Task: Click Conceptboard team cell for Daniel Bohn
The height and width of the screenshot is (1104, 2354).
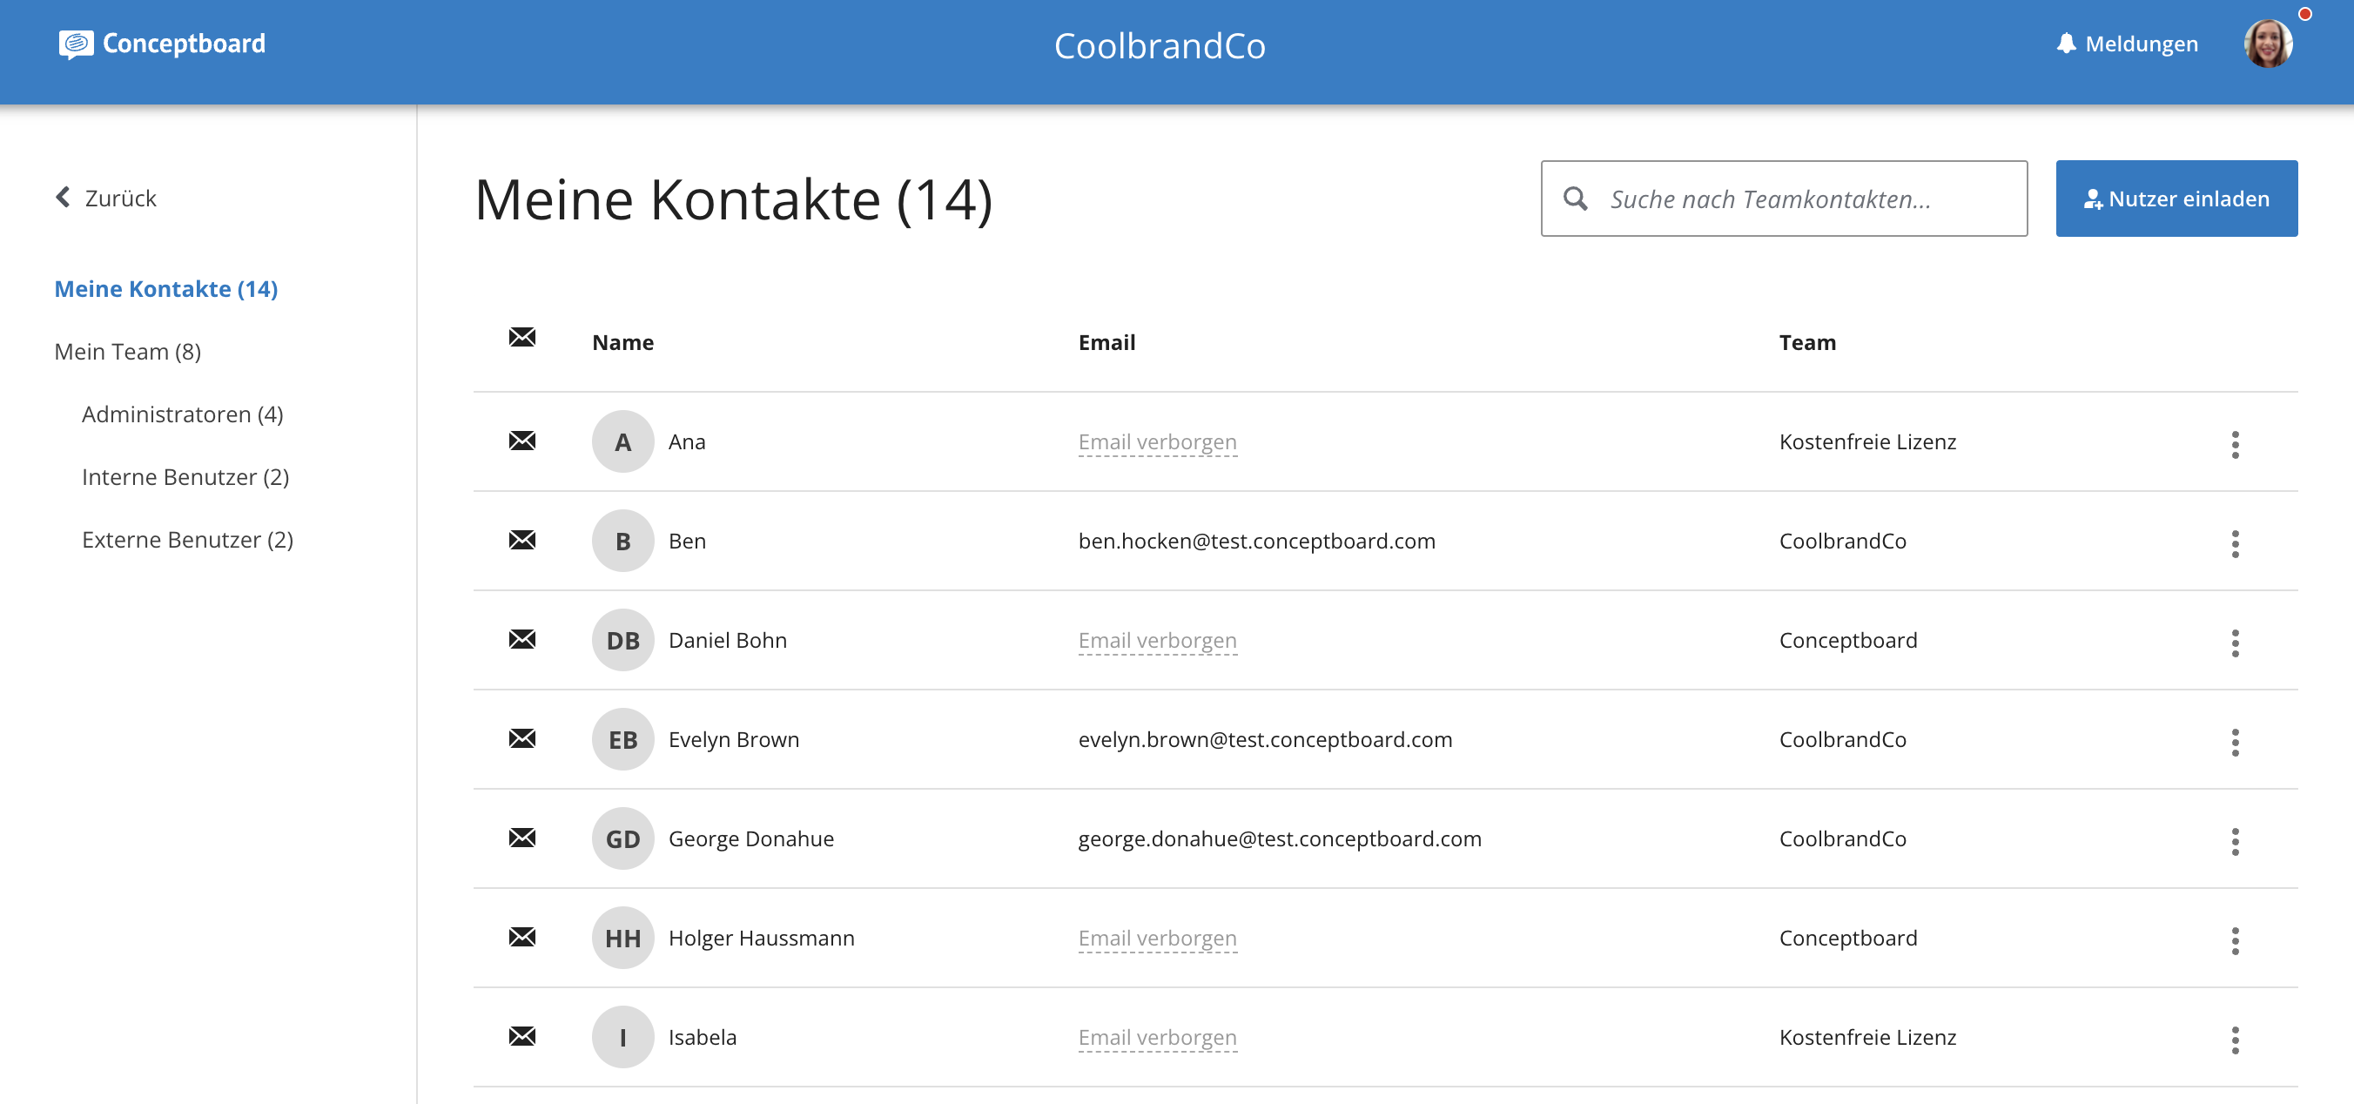Action: (1847, 640)
